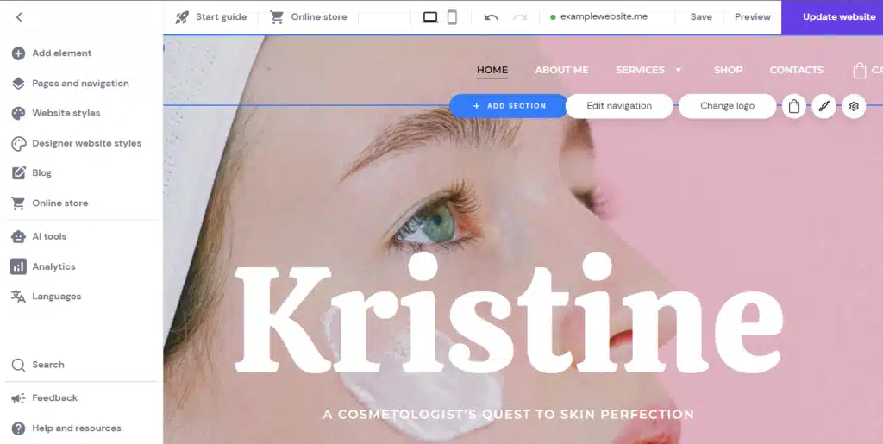Open the Analytics label
Viewport: 883px width, 444px height.
click(53, 266)
